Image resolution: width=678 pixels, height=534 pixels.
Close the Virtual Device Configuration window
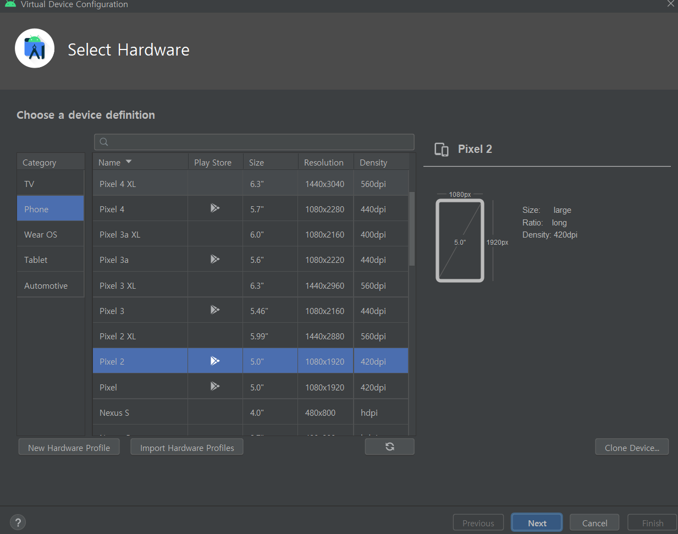[x=670, y=4]
